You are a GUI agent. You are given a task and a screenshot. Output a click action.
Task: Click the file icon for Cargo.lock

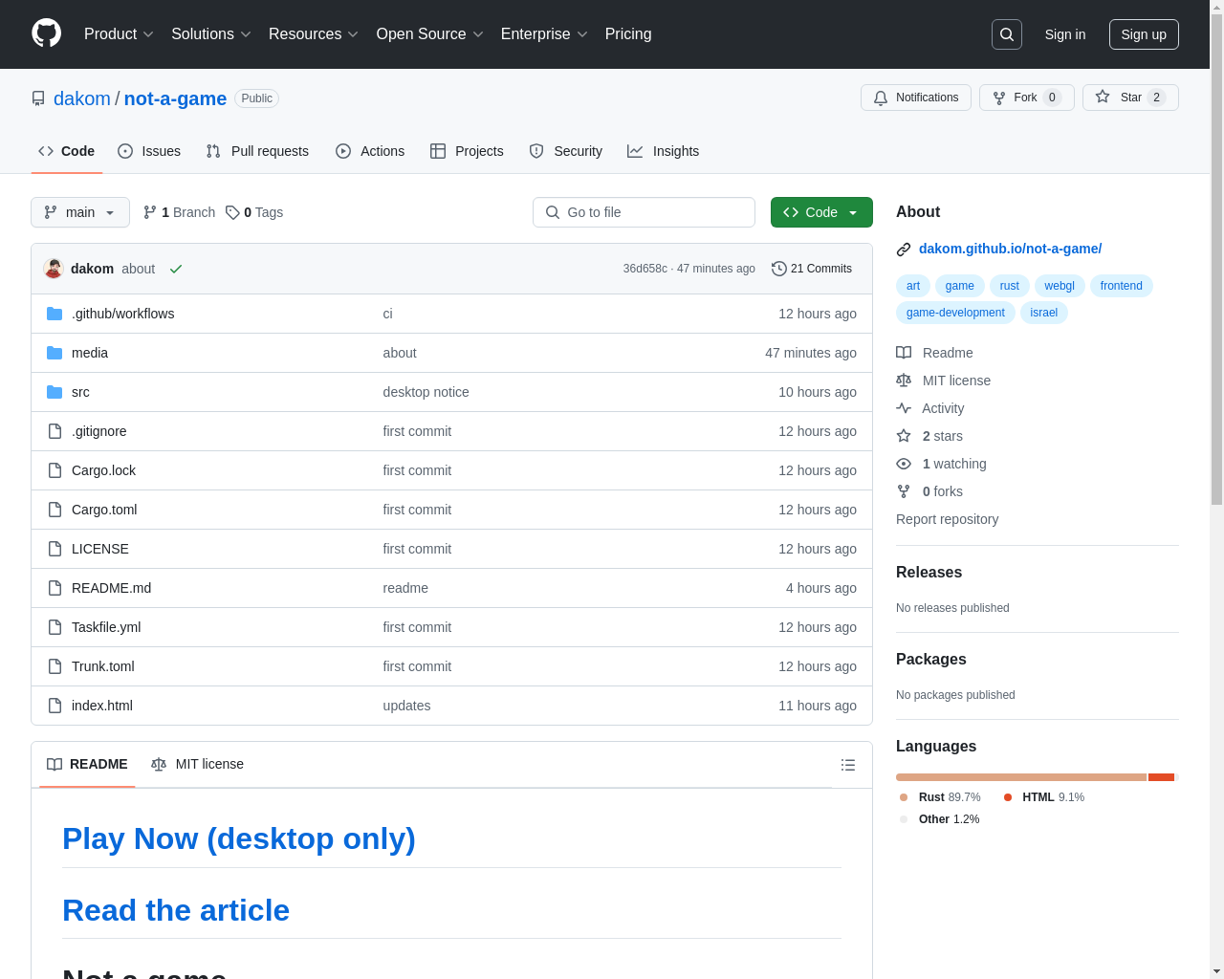(55, 470)
